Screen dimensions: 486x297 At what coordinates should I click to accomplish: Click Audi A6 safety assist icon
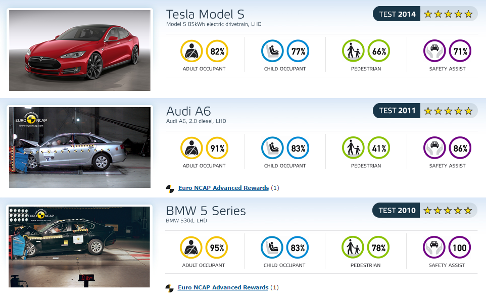click(435, 148)
